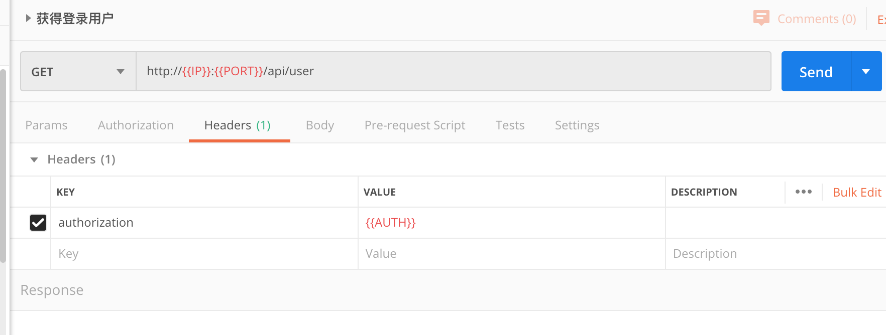Switch to the Params tab
This screenshot has height=335, width=886.
click(46, 125)
